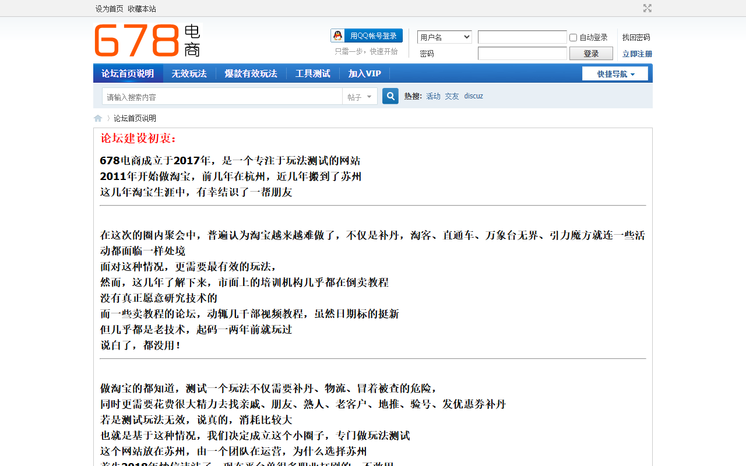Image resolution: width=746 pixels, height=466 pixels.
Task: Click the red heading 论坛建设初衷
Action: tap(139, 139)
